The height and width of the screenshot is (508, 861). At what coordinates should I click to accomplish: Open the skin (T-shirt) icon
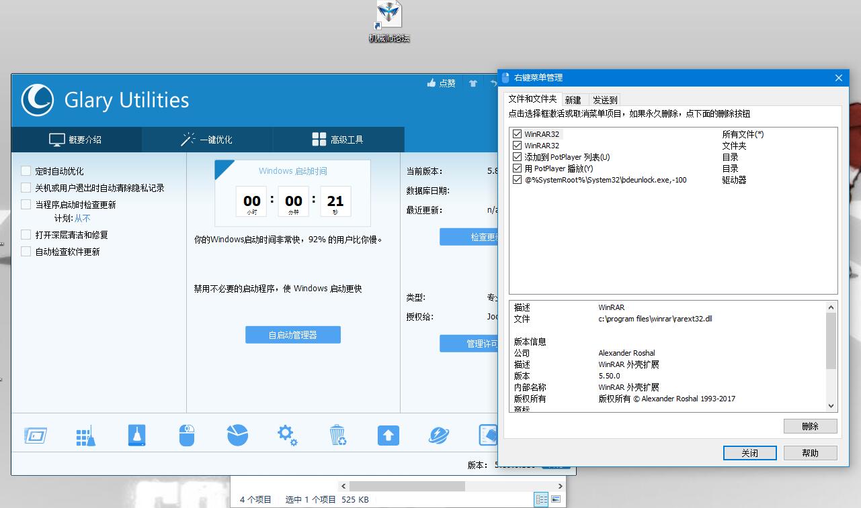coord(473,83)
